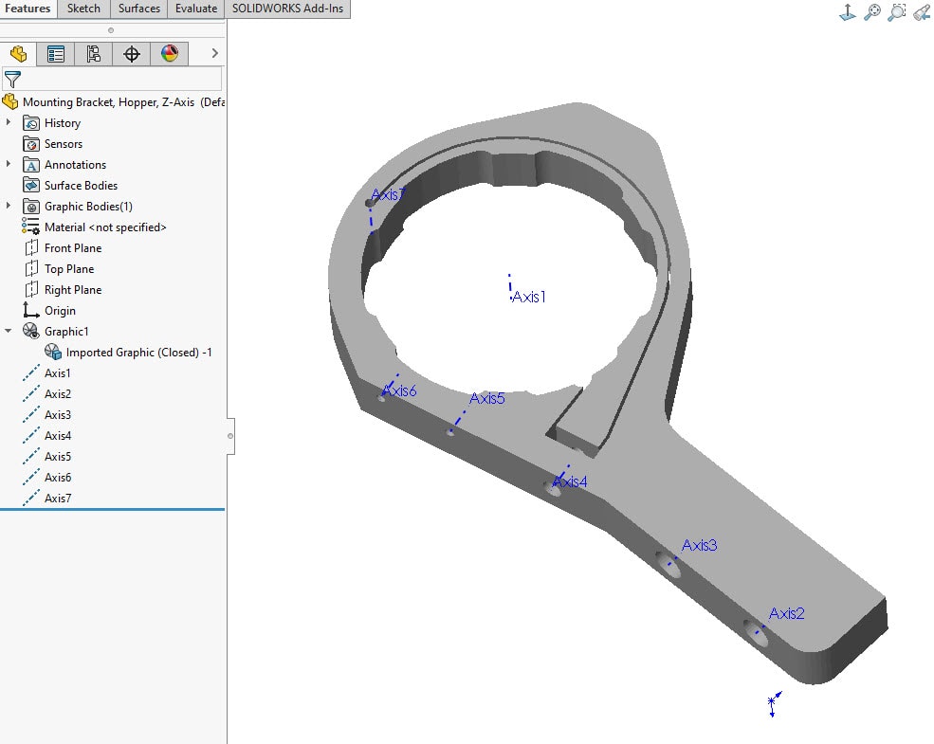Expand the Graphic Bodies(1) folder
934x744 pixels.
point(9,206)
